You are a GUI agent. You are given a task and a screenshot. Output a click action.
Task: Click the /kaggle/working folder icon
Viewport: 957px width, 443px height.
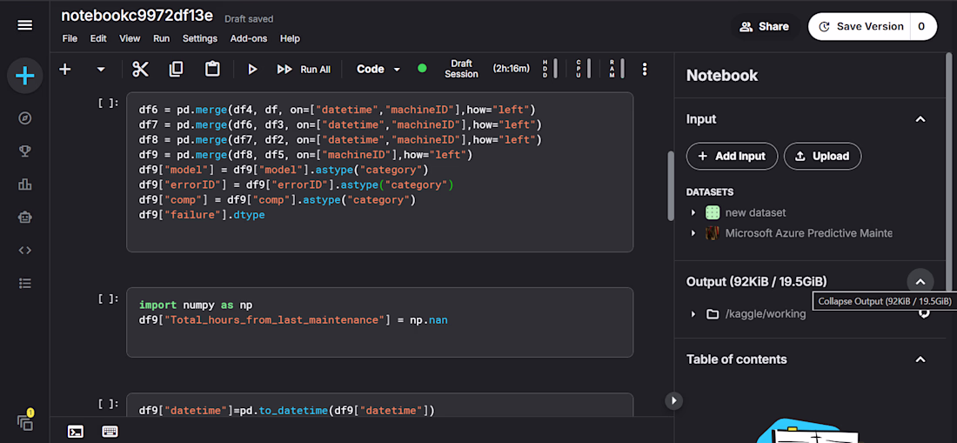coord(713,314)
